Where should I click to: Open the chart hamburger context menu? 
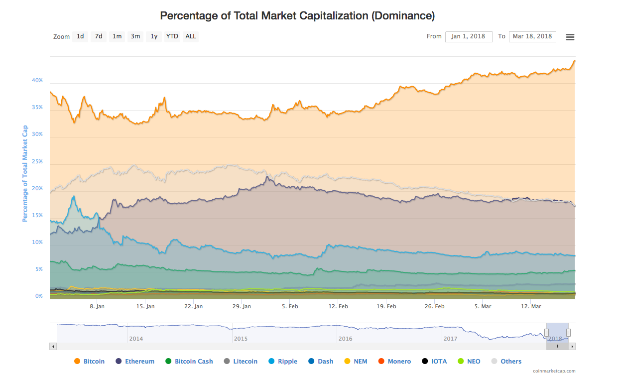570,37
